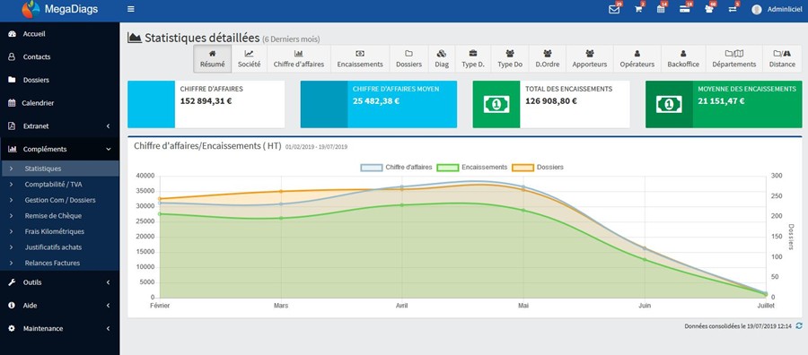Click the moyenne des encaissements money icon

coord(669,104)
